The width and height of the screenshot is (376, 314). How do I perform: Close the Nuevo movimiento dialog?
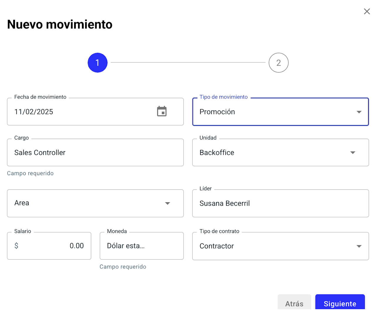point(367,11)
